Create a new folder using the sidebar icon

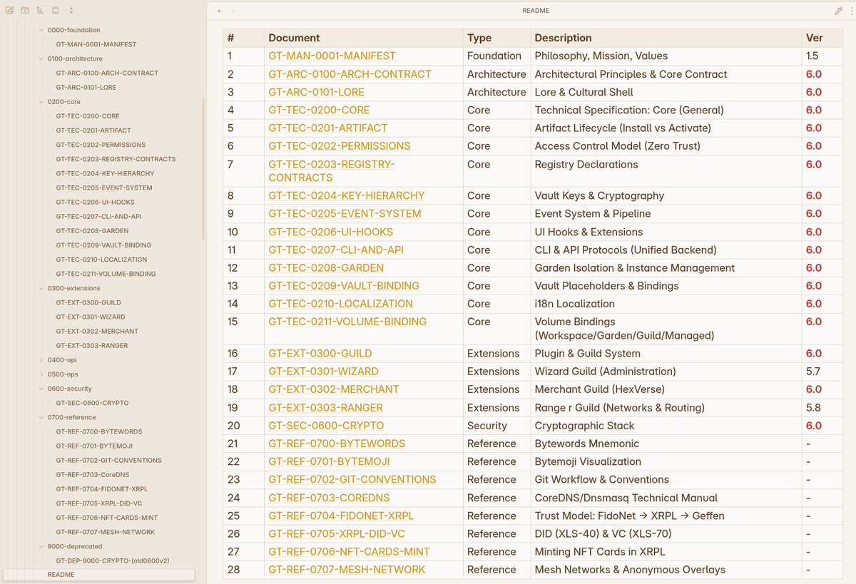coord(25,11)
